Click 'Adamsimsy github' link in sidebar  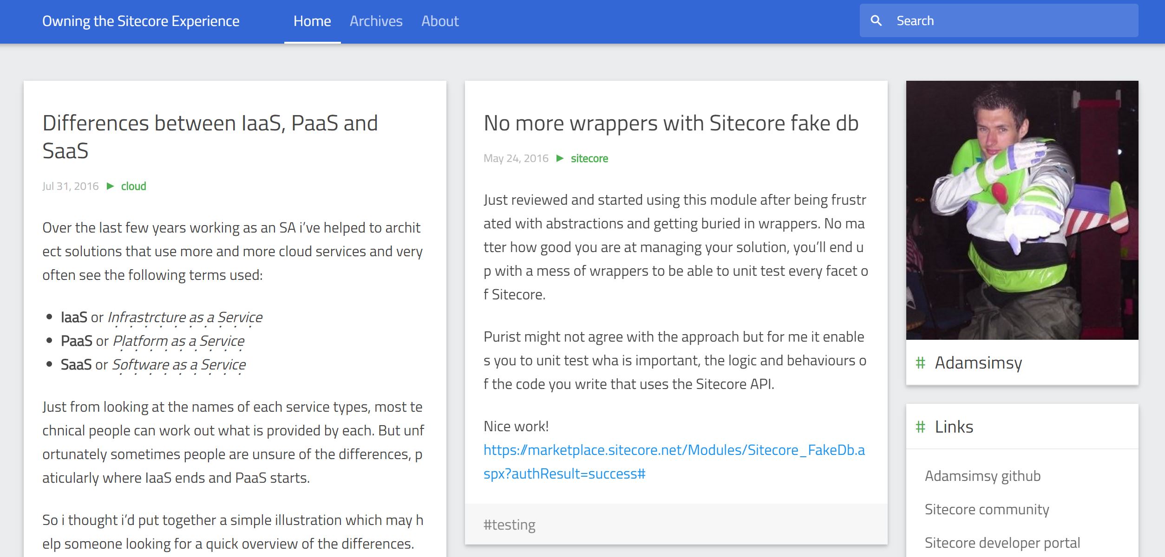(982, 475)
